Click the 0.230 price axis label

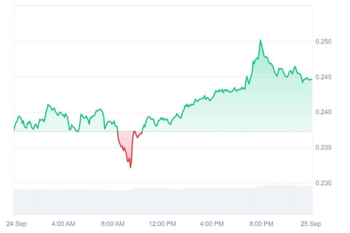tap(324, 183)
